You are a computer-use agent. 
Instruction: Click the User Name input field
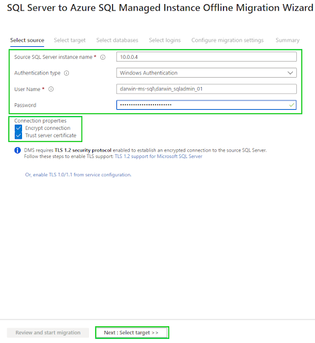[207, 89]
